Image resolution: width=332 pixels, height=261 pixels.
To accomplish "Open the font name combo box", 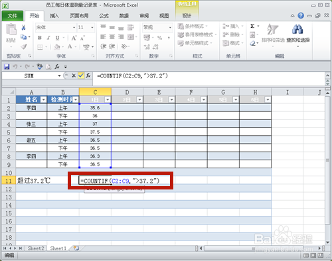I will pos(56,27).
